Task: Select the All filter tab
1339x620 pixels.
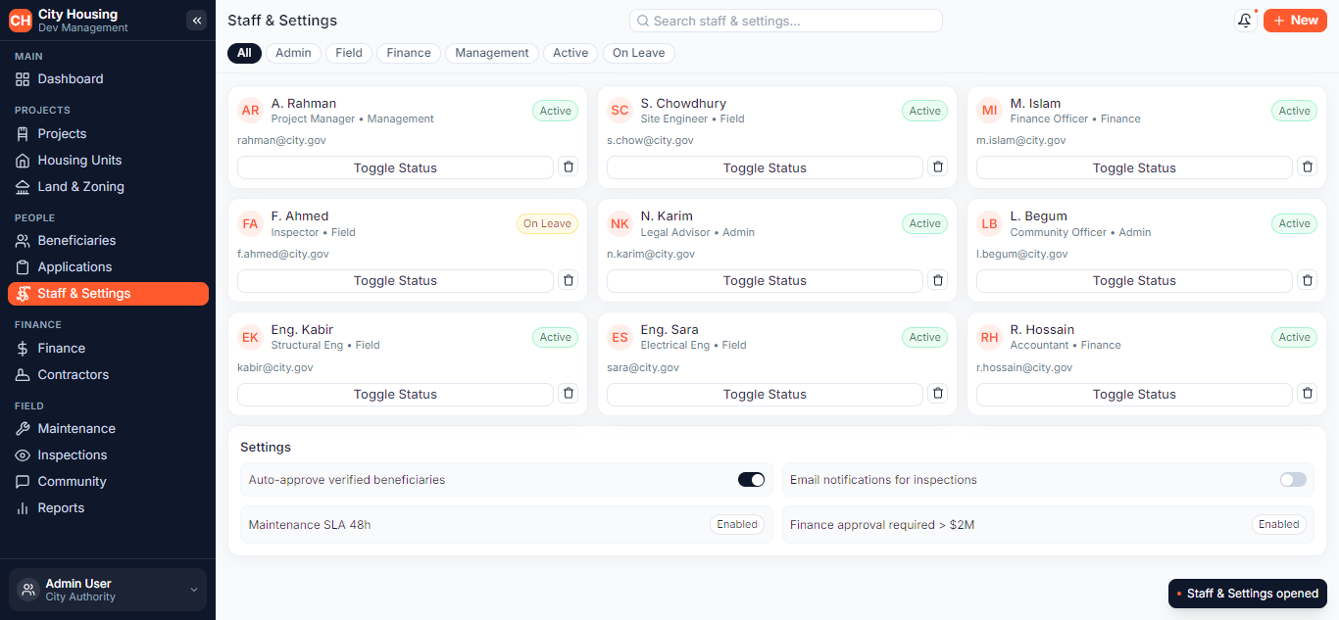Action: [x=244, y=53]
